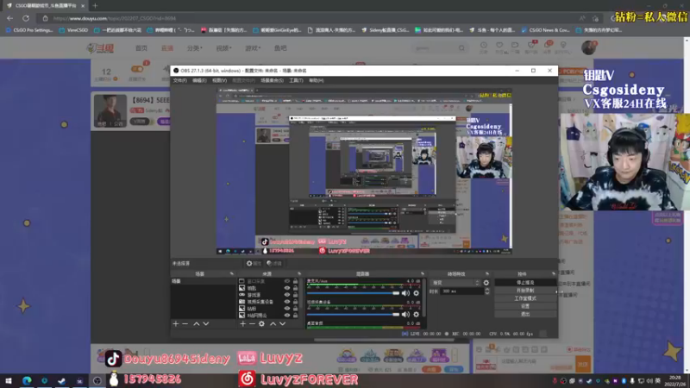Viewport: 690px width, 388px height.
Task: Add a new source with the plus icon
Action: [x=242, y=324]
